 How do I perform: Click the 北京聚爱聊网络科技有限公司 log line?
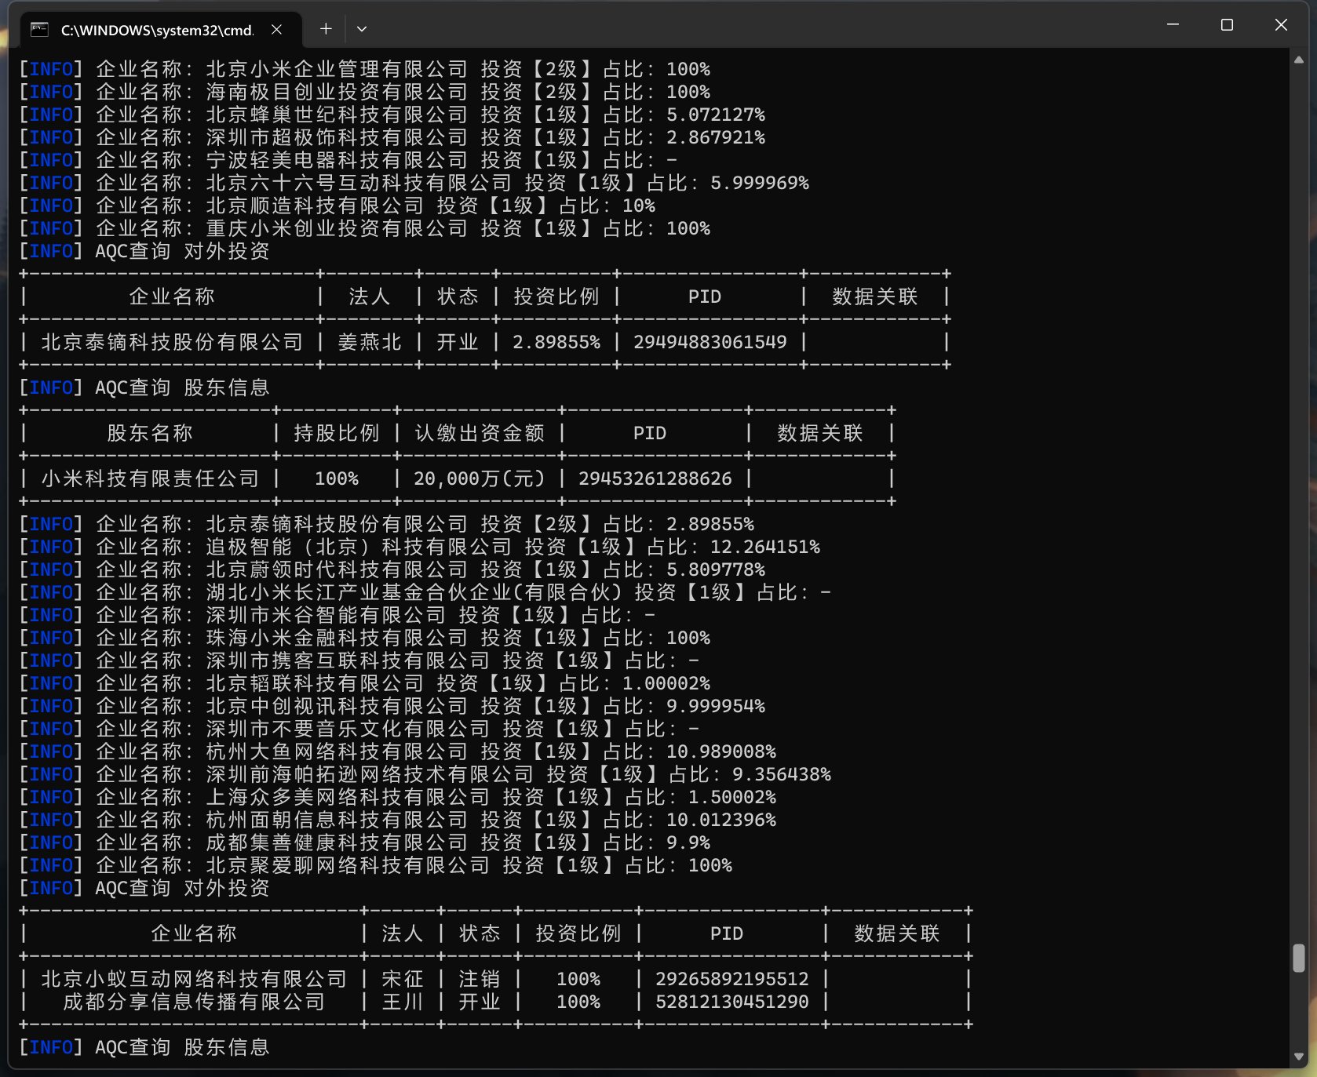click(375, 865)
